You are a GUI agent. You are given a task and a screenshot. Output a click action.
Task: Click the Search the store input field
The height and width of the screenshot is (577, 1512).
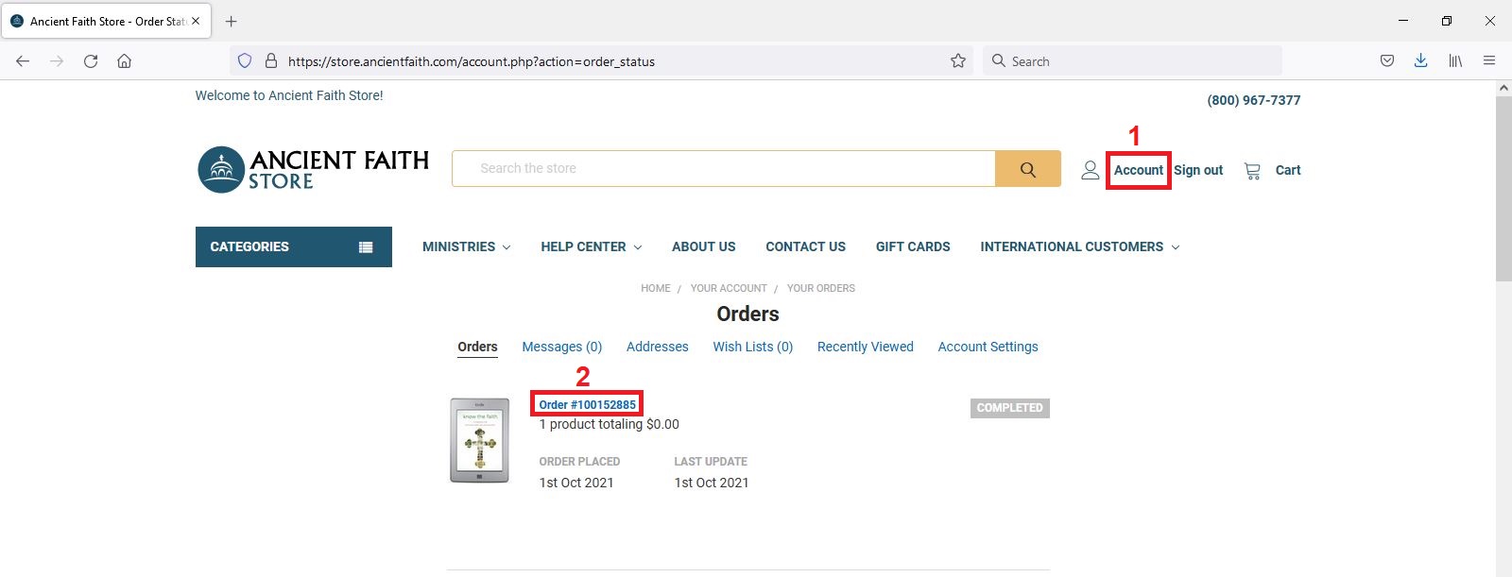click(723, 169)
